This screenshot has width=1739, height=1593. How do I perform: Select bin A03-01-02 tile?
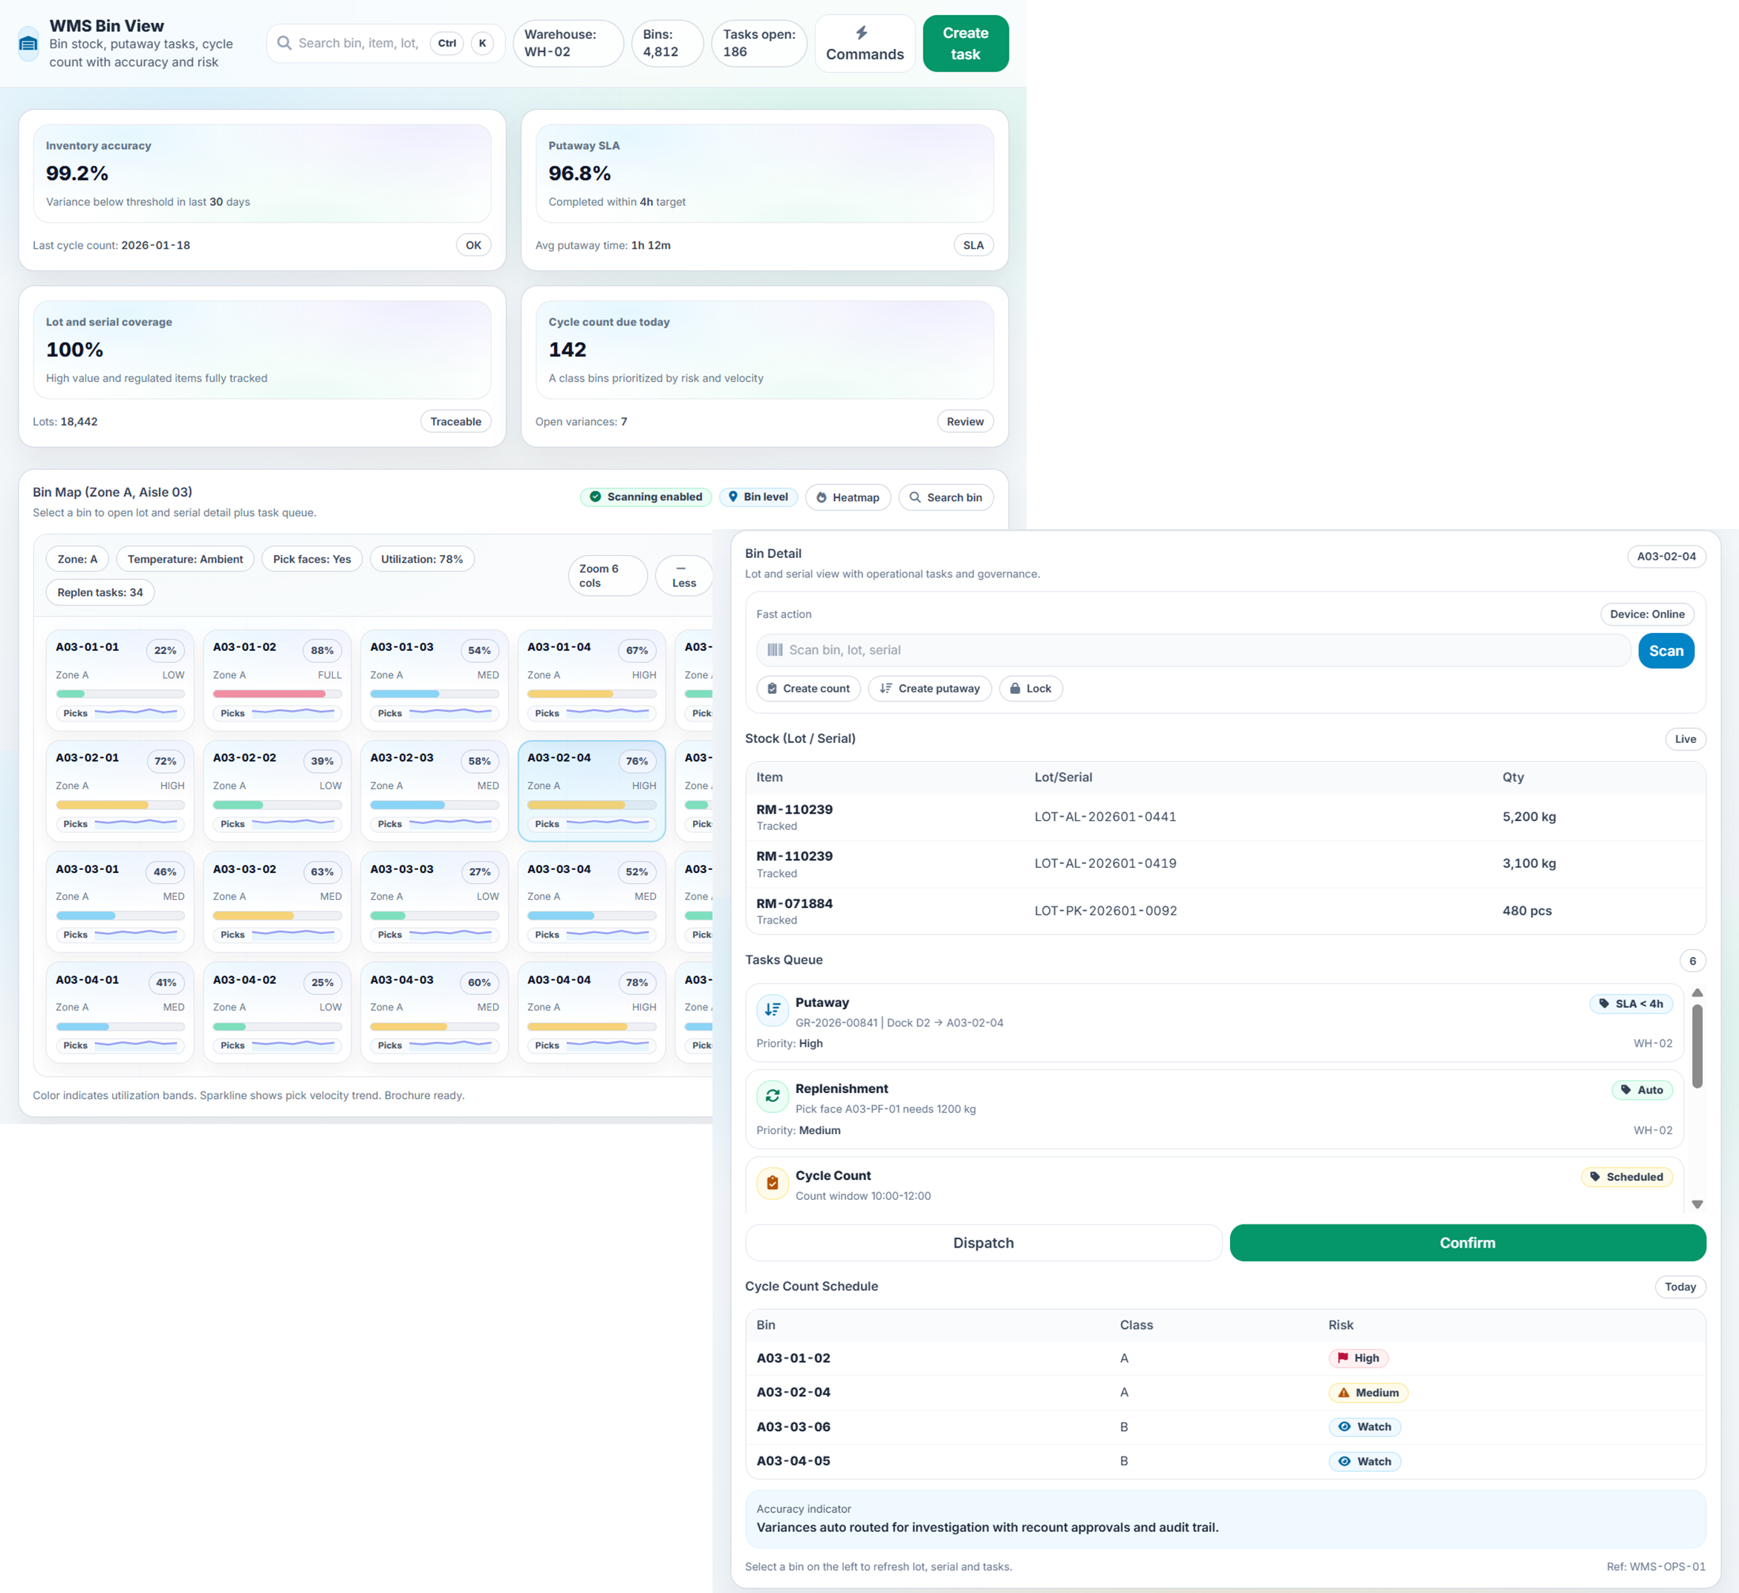[277, 680]
